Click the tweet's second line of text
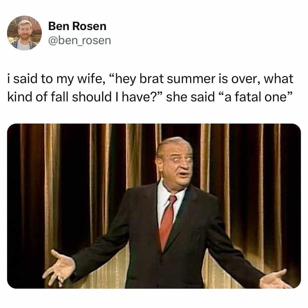 tap(149, 97)
